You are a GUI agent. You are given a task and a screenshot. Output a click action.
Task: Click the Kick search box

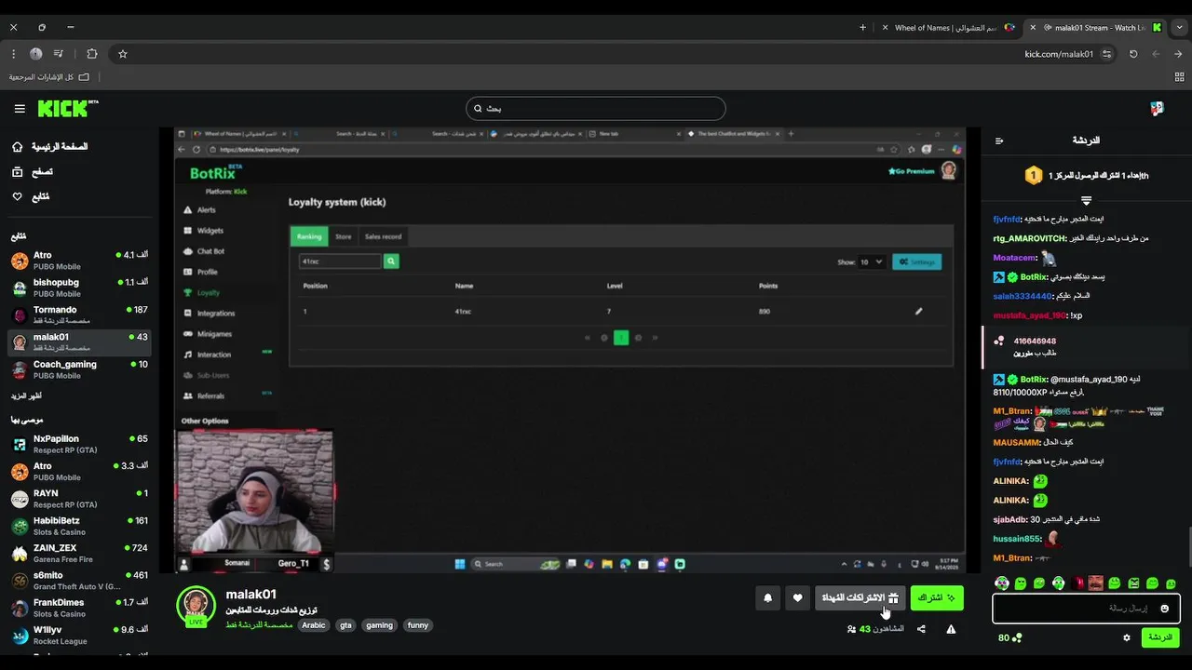(596, 109)
